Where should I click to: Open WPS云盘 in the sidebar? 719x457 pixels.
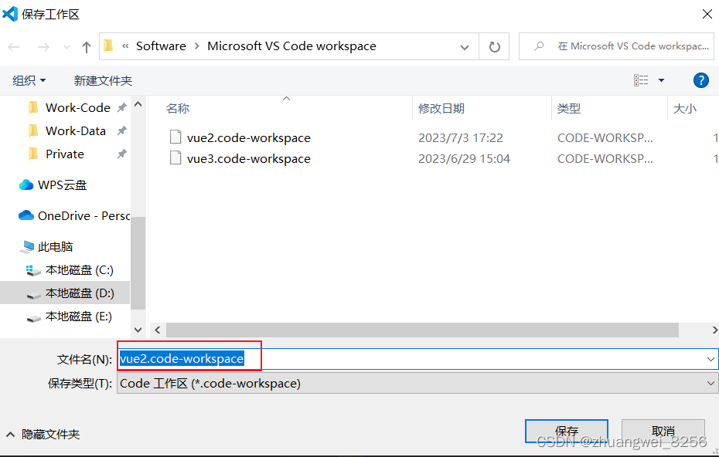[63, 185]
